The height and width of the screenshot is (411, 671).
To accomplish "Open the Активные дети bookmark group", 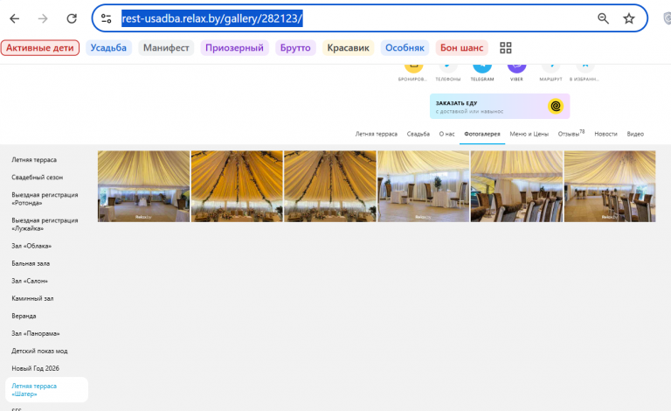I will coord(40,47).
